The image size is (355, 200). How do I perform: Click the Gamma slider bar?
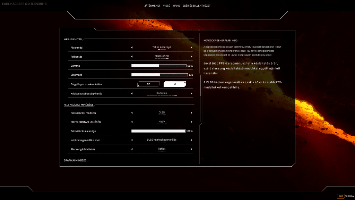pyautogui.click(x=159, y=66)
